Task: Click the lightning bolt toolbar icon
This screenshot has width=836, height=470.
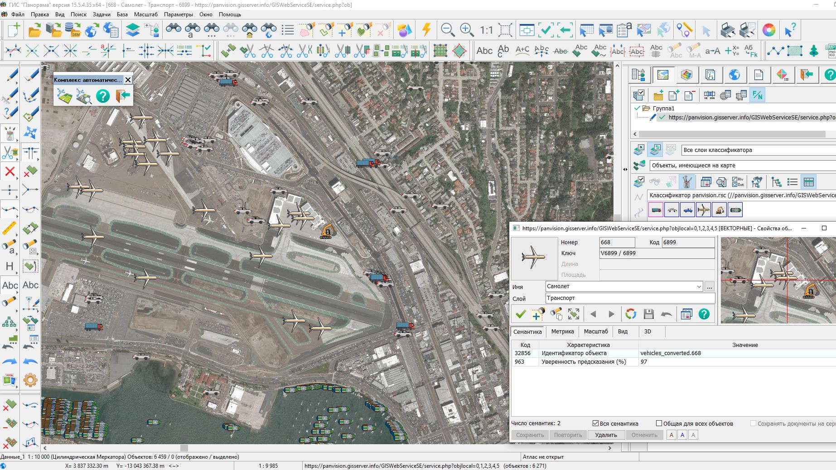Action: (x=426, y=30)
